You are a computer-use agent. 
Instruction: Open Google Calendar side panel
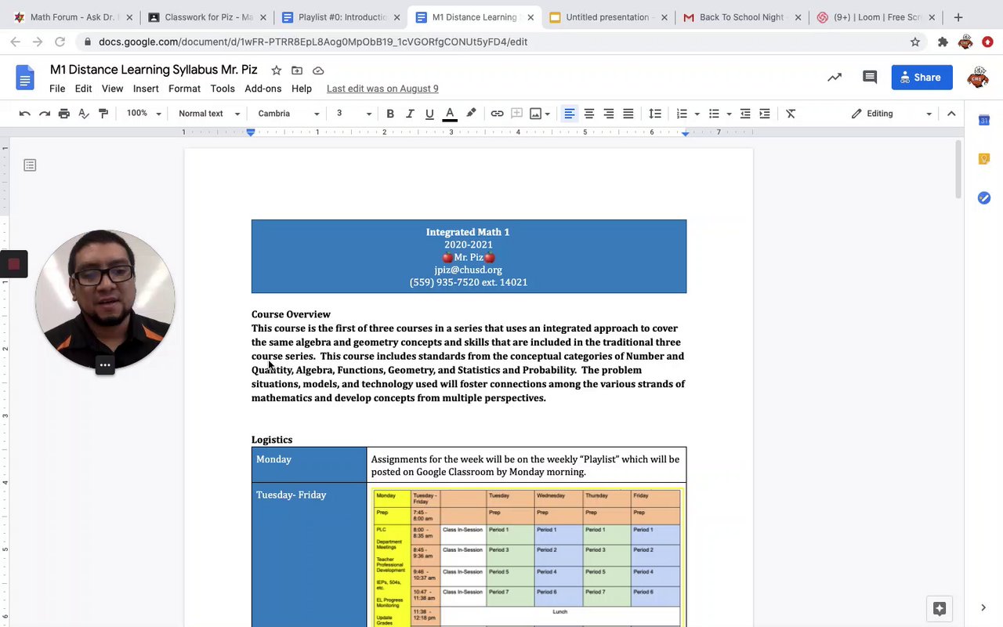click(x=984, y=120)
